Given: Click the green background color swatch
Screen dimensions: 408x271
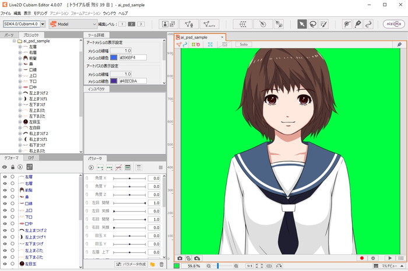Looking at the screenshot, I should coord(177,266).
